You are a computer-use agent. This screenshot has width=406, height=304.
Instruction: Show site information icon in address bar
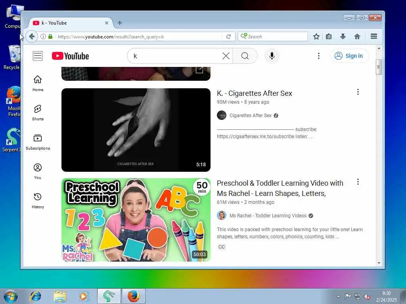pyautogui.click(x=43, y=36)
